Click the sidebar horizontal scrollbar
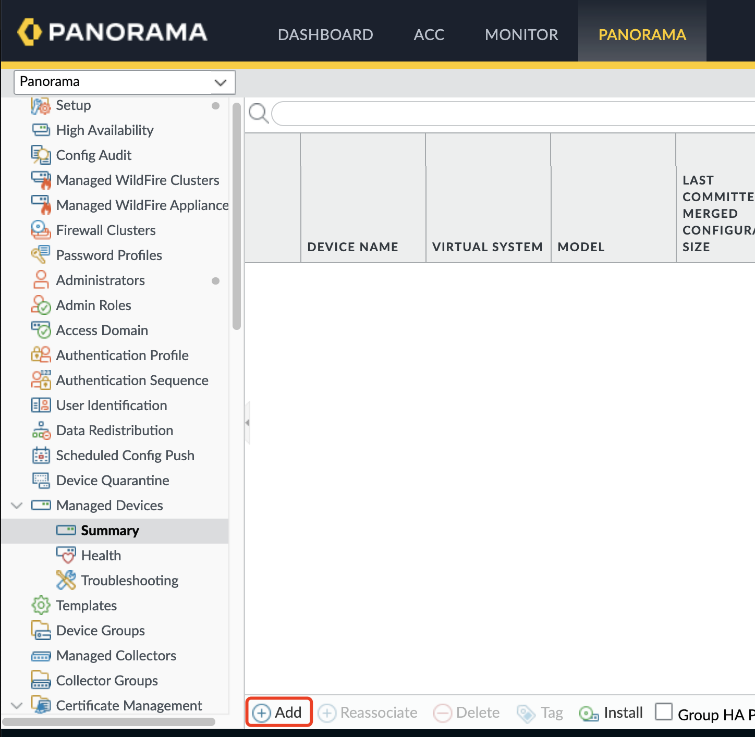This screenshot has height=737, width=755. (x=109, y=722)
